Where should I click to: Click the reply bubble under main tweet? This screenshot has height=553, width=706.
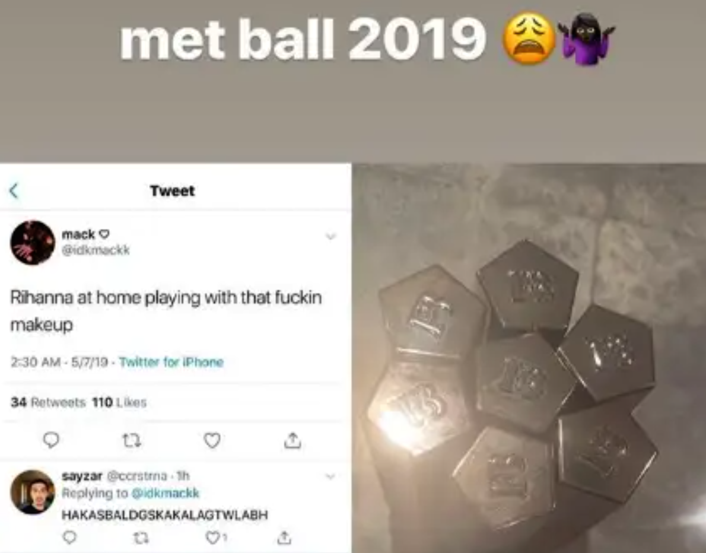[51, 440]
